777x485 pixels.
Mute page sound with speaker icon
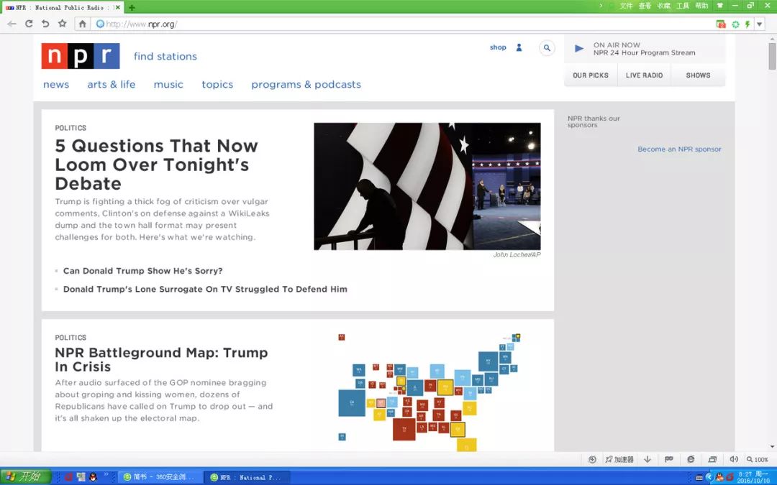[x=734, y=459]
